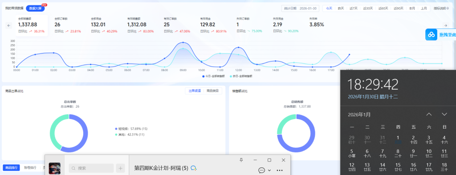Choose the 近60天 date range tab
456x175 pixels.
(x=383, y=8)
